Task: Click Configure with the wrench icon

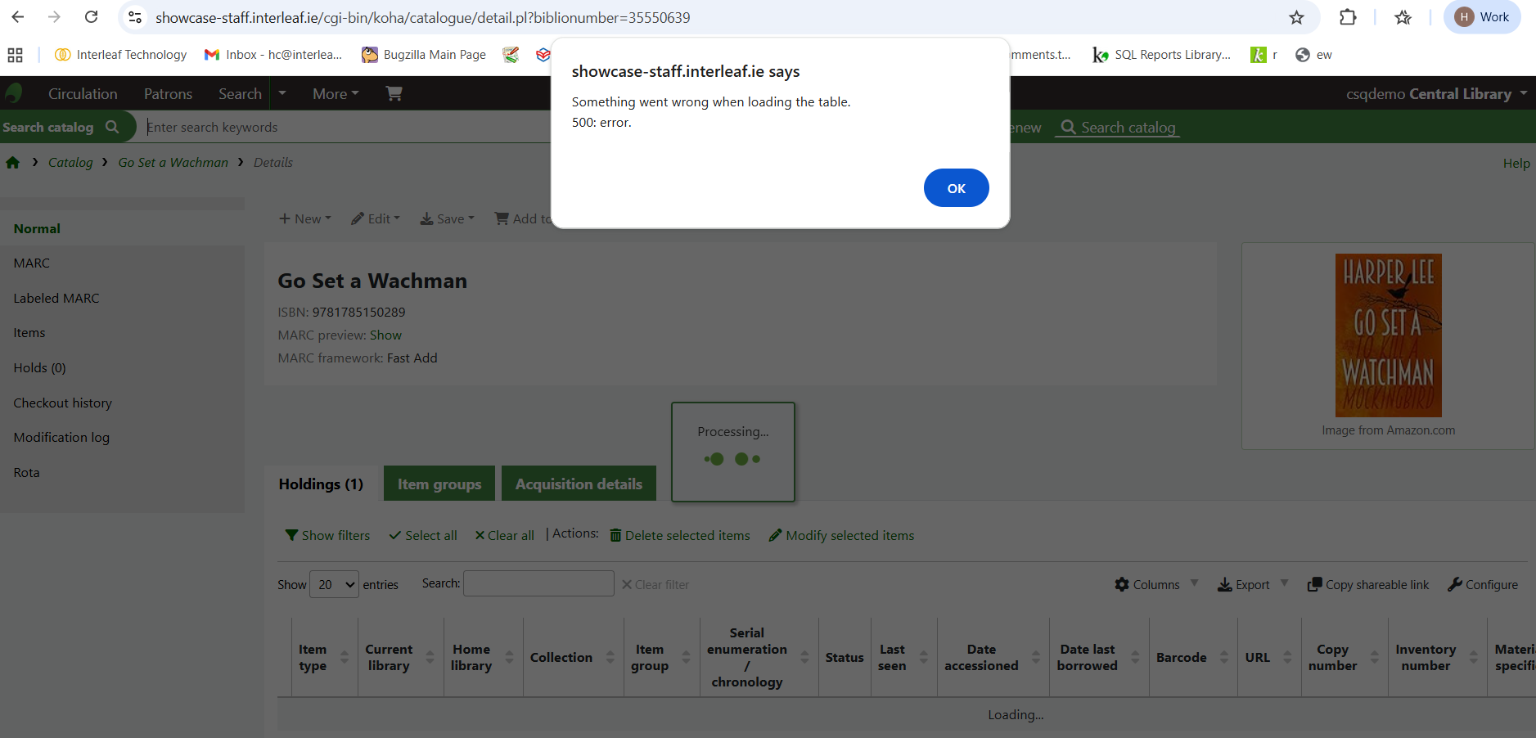Action: point(1483,584)
